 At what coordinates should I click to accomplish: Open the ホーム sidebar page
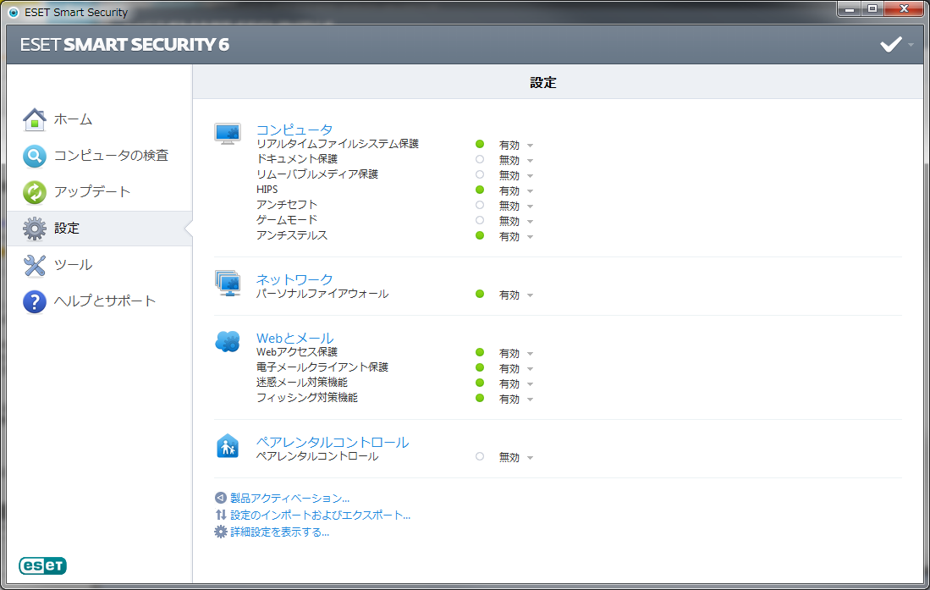point(100,119)
